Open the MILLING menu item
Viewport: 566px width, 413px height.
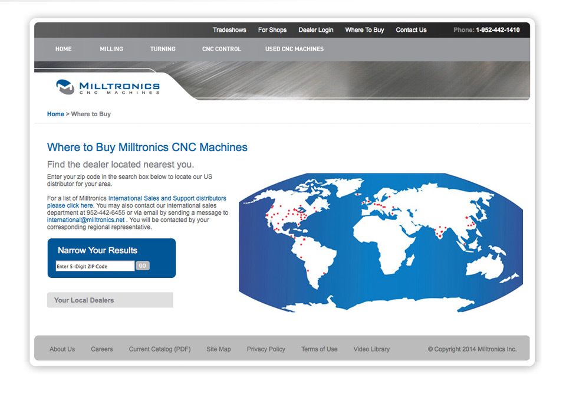click(x=111, y=49)
